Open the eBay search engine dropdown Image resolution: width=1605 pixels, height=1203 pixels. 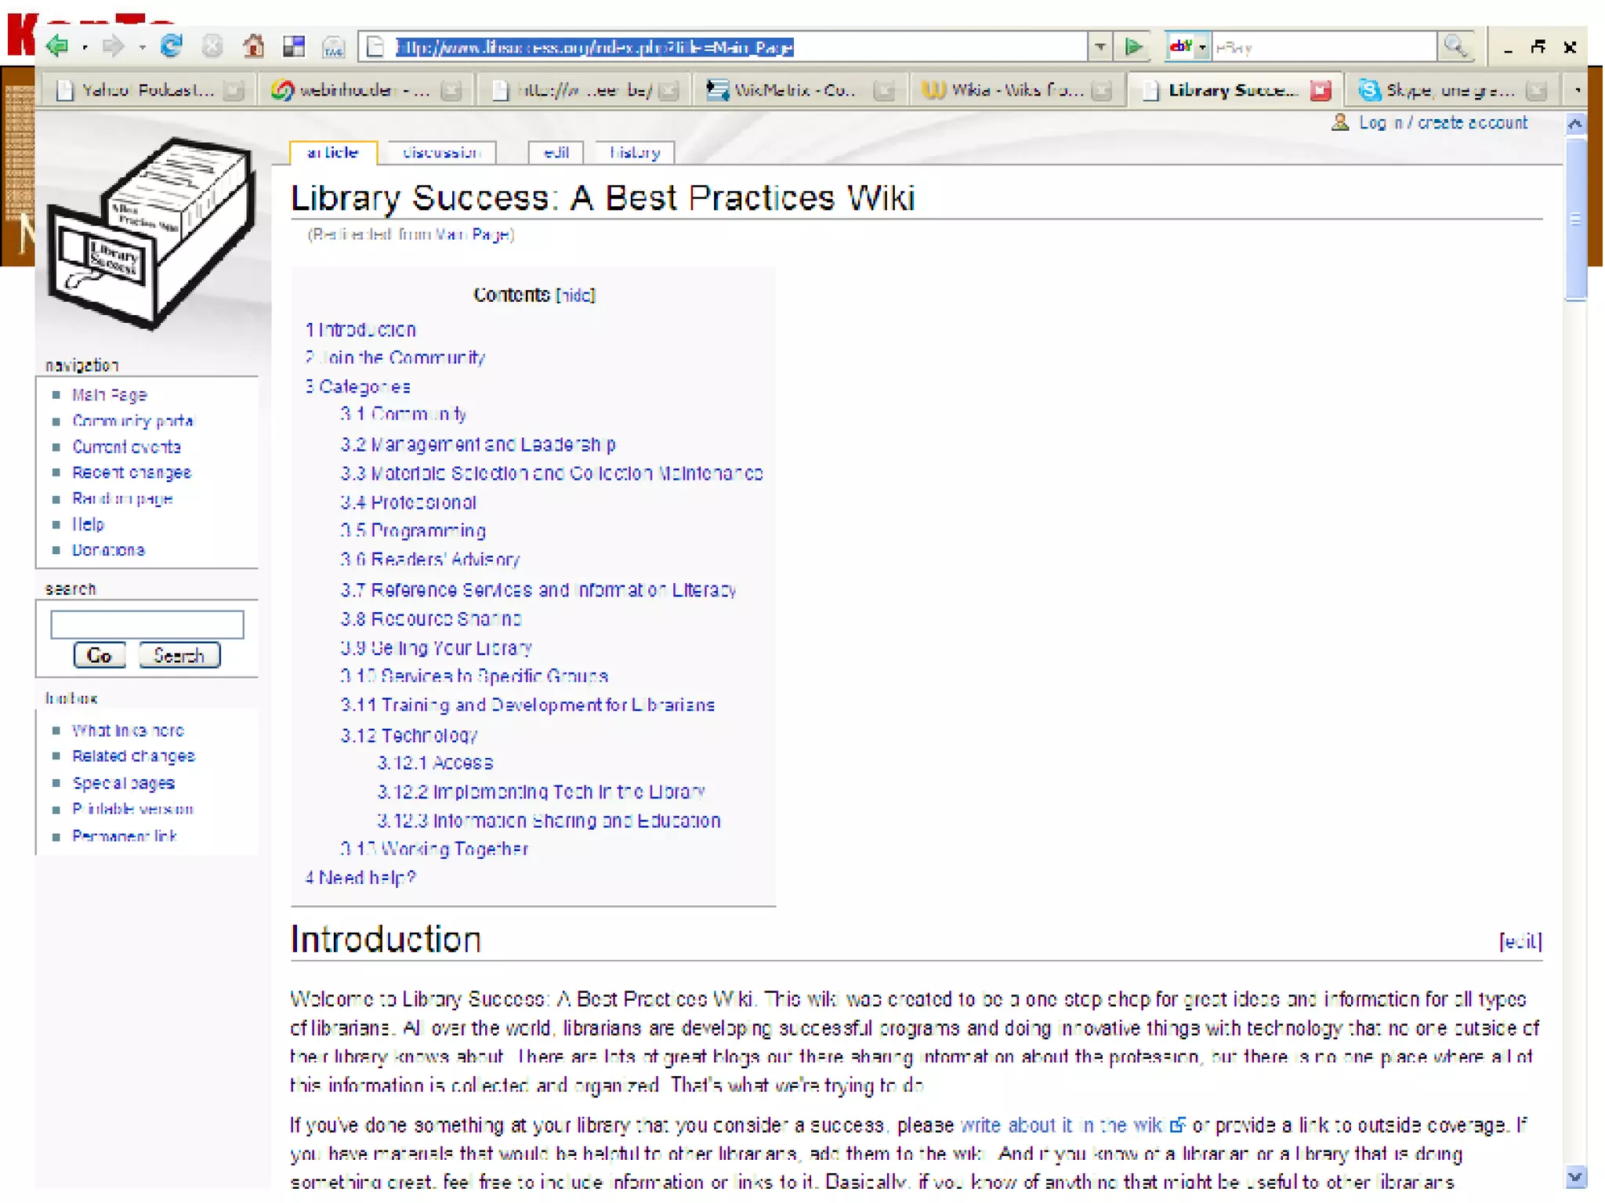tap(1202, 47)
